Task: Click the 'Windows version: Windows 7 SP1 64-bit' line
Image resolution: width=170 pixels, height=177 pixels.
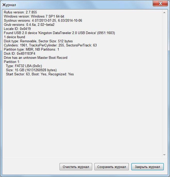Action: (34, 16)
